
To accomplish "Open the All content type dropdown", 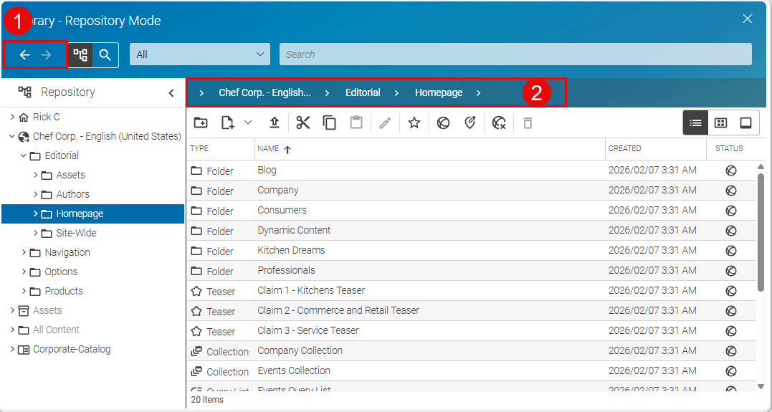I will [x=199, y=54].
